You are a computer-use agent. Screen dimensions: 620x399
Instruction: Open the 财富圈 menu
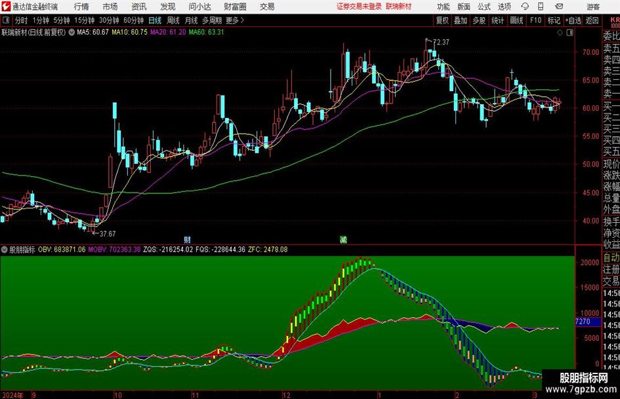(235, 7)
